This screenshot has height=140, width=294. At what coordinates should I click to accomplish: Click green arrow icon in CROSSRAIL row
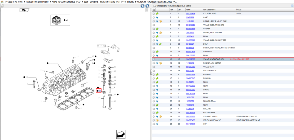pos(157,52)
